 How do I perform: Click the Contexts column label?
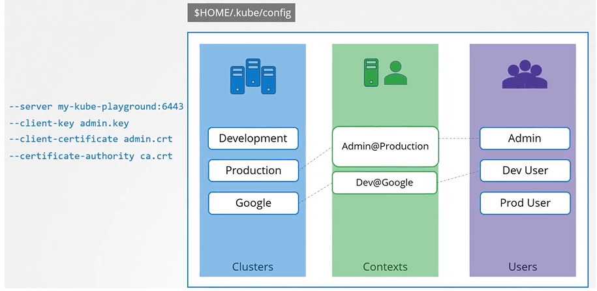(385, 266)
